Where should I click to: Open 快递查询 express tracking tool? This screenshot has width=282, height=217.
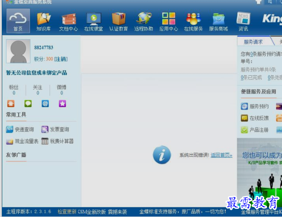click(x=20, y=129)
